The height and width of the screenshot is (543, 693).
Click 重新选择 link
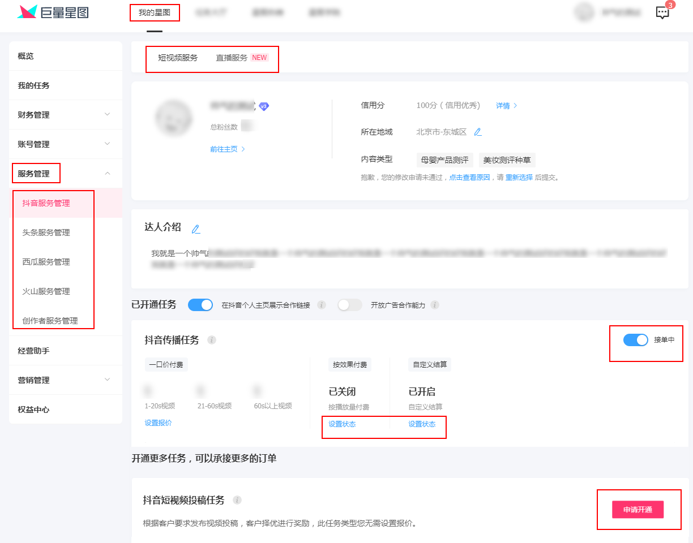(x=519, y=177)
